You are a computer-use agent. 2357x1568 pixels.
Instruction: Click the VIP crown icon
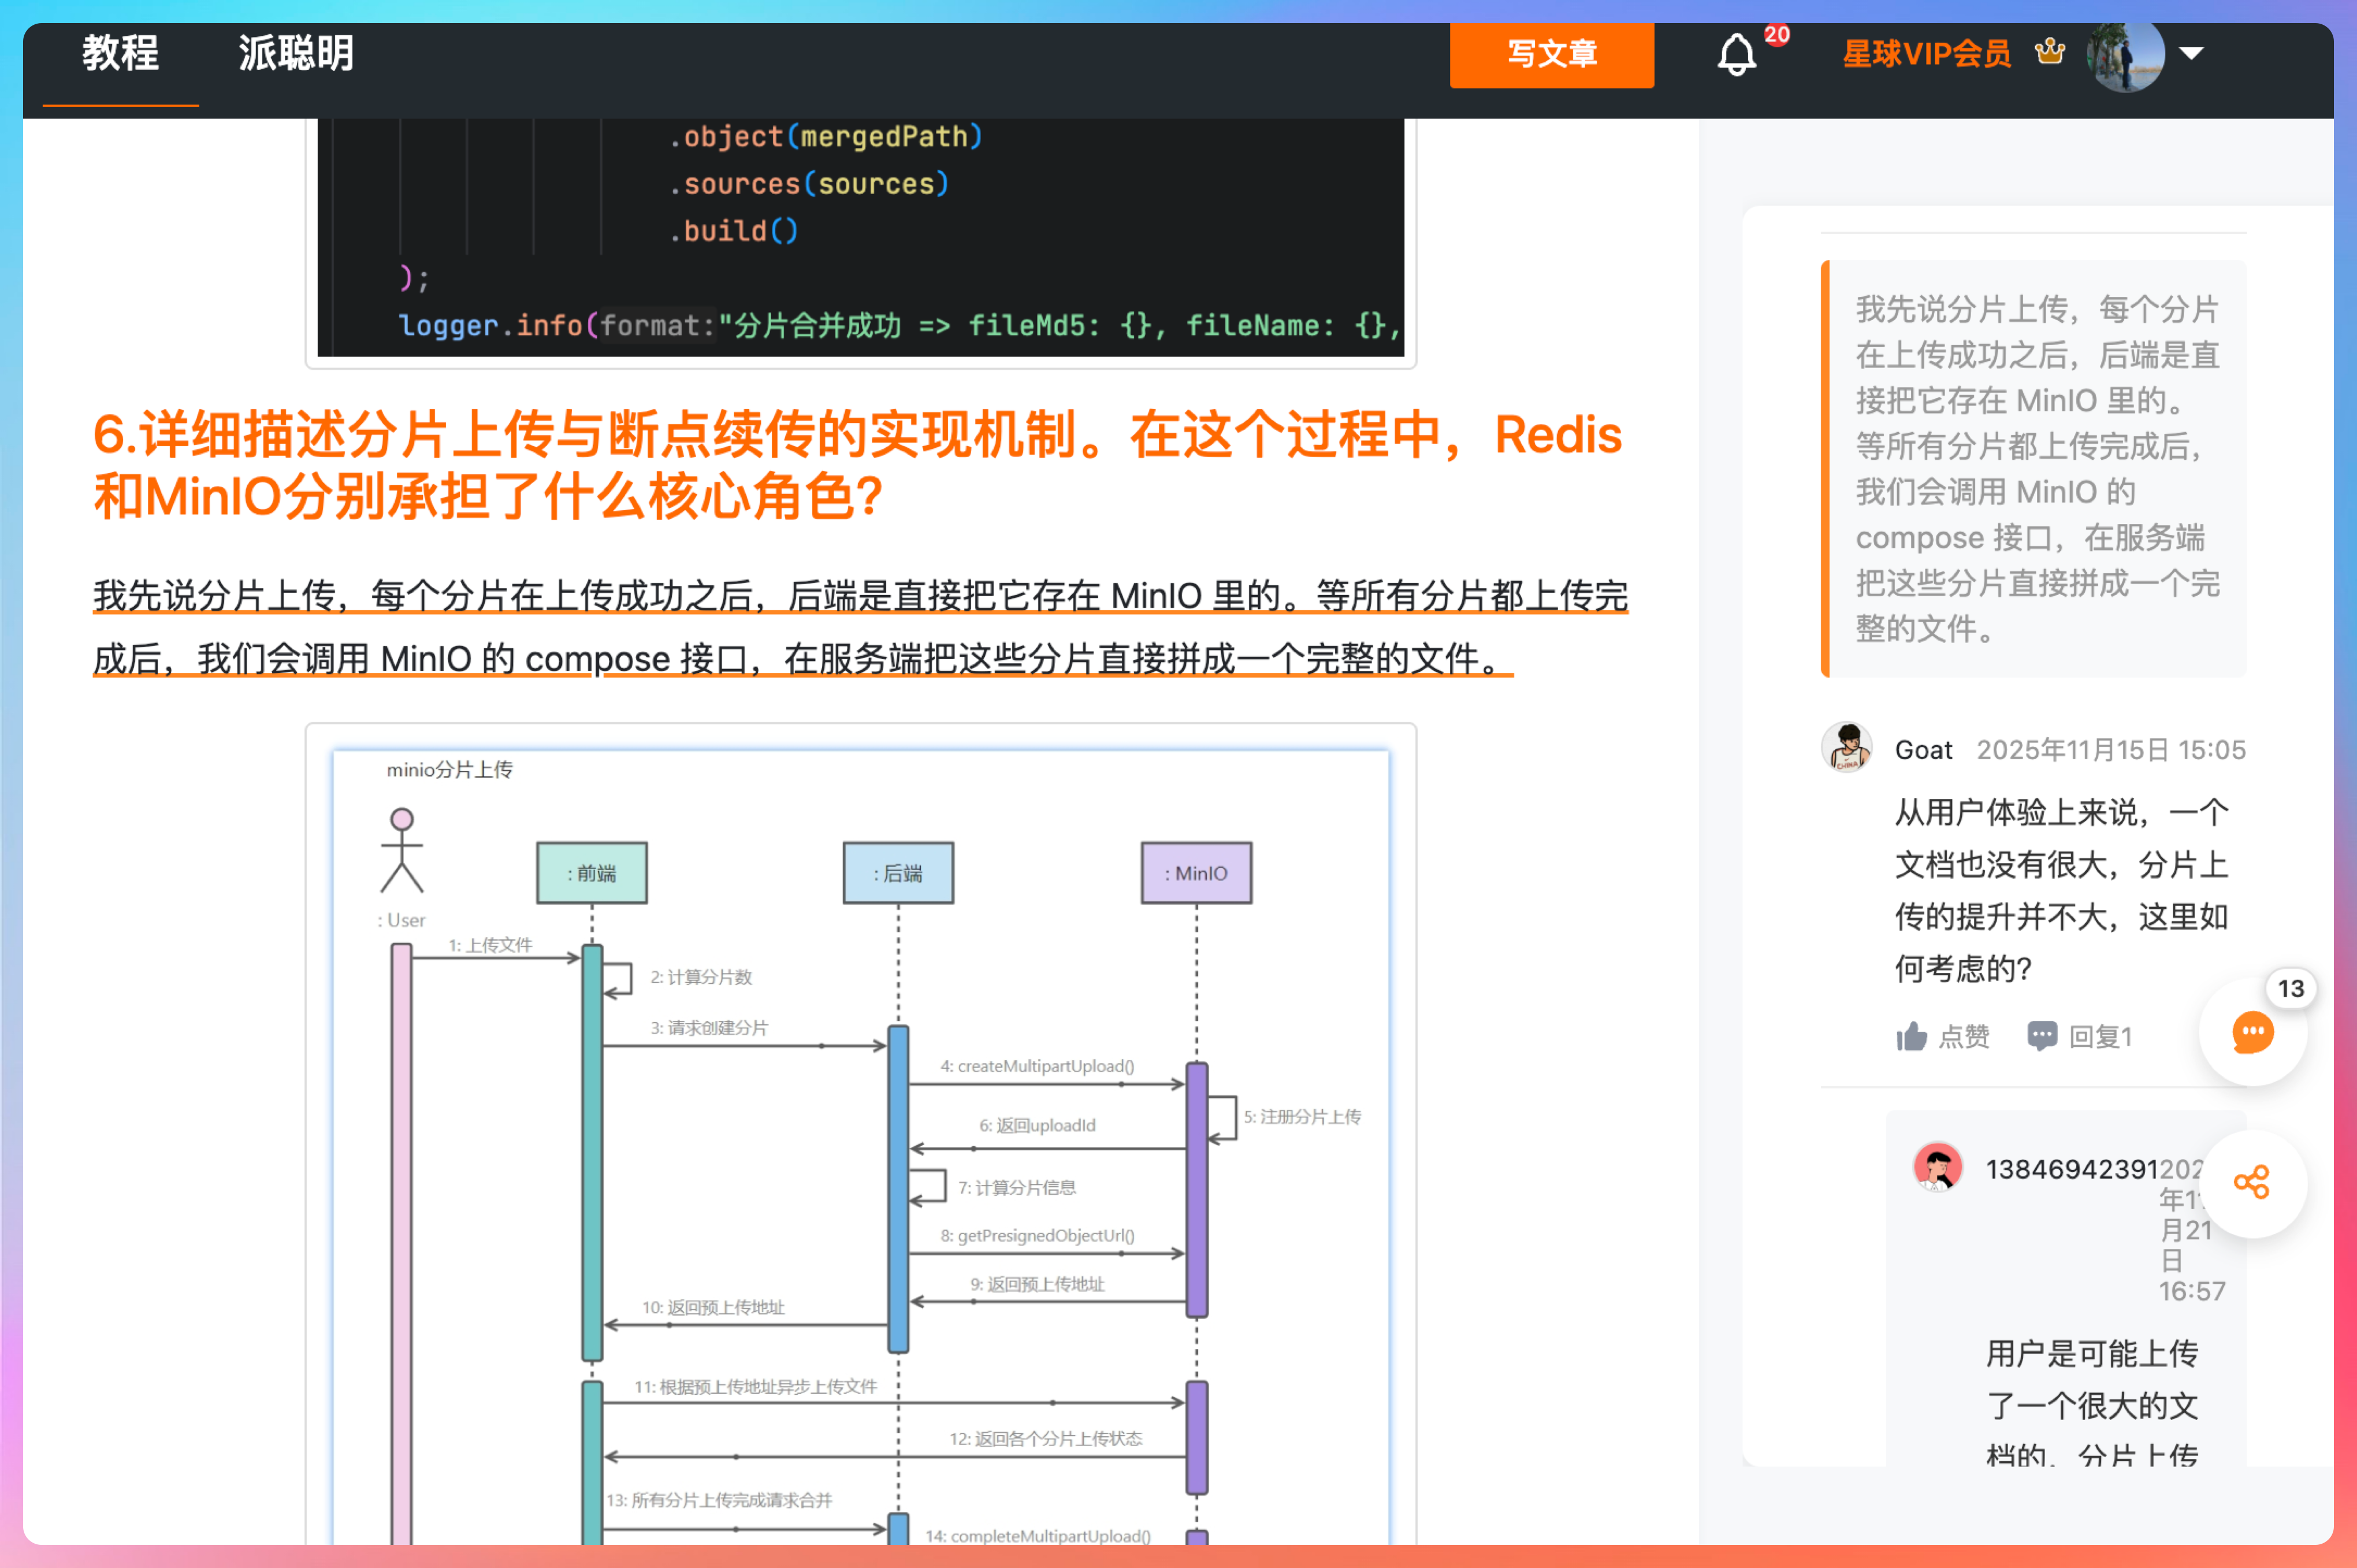2049,52
